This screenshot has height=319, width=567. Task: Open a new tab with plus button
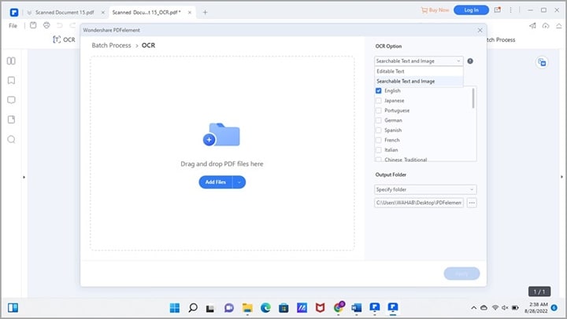click(205, 13)
